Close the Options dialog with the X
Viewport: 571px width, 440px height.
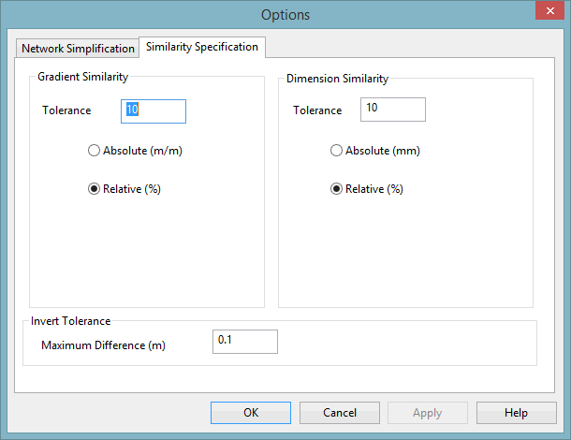(x=549, y=10)
